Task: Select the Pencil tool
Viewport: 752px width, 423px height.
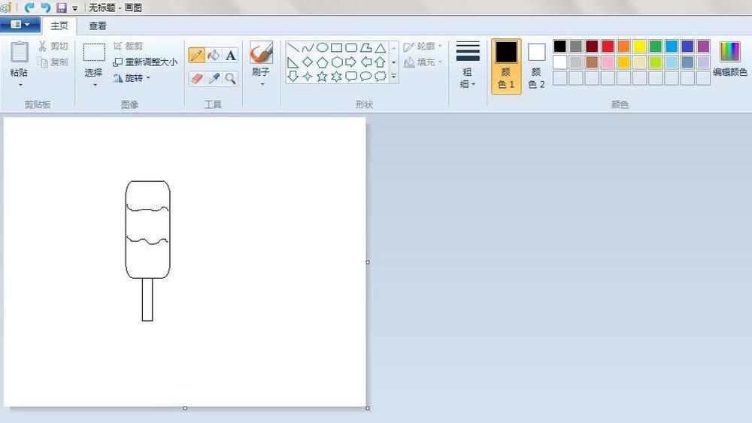Action: point(196,55)
